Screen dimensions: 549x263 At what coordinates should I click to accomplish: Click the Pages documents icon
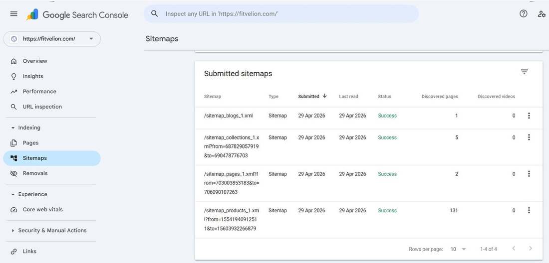click(13, 143)
